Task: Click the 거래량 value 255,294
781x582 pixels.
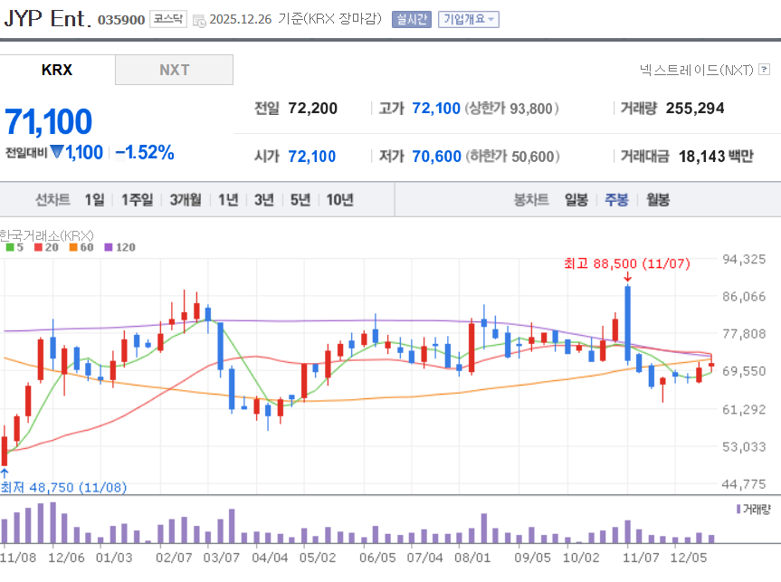Action: coord(695,108)
